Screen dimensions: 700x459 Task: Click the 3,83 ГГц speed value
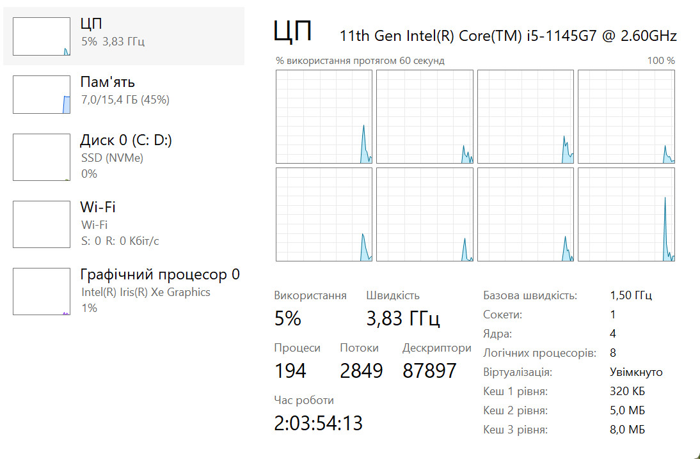[x=403, y=318]
